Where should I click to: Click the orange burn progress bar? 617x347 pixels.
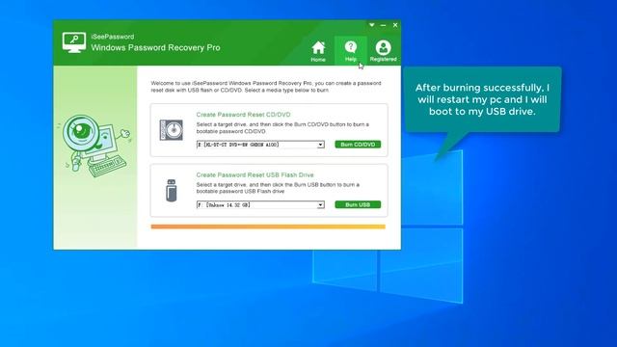pos(268,227)
